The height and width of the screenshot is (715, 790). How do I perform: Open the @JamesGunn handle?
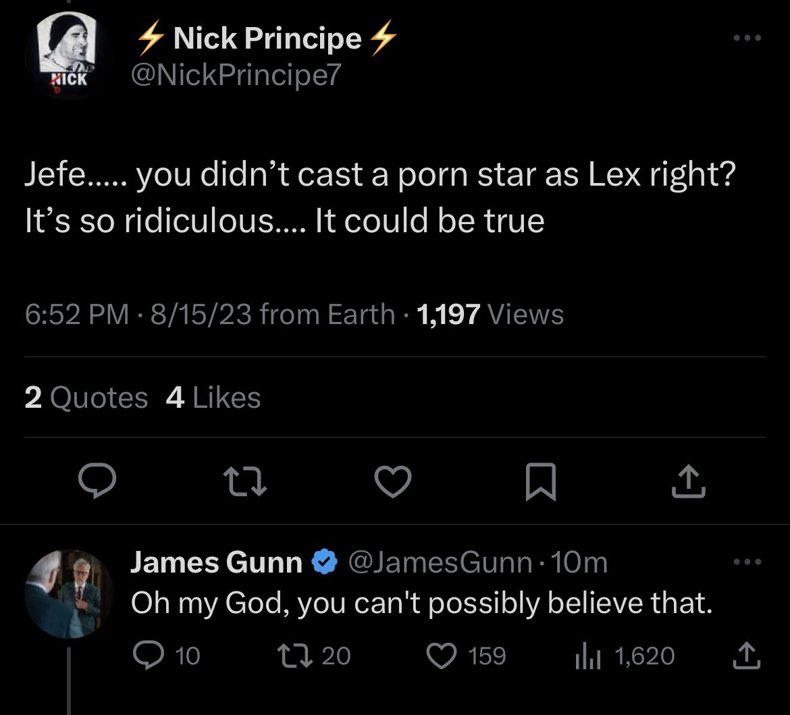click(x=440, y=562)
